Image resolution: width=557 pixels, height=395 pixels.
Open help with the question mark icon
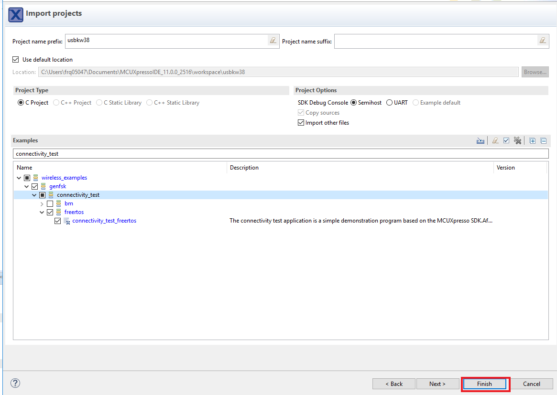[x=15, y=383]
